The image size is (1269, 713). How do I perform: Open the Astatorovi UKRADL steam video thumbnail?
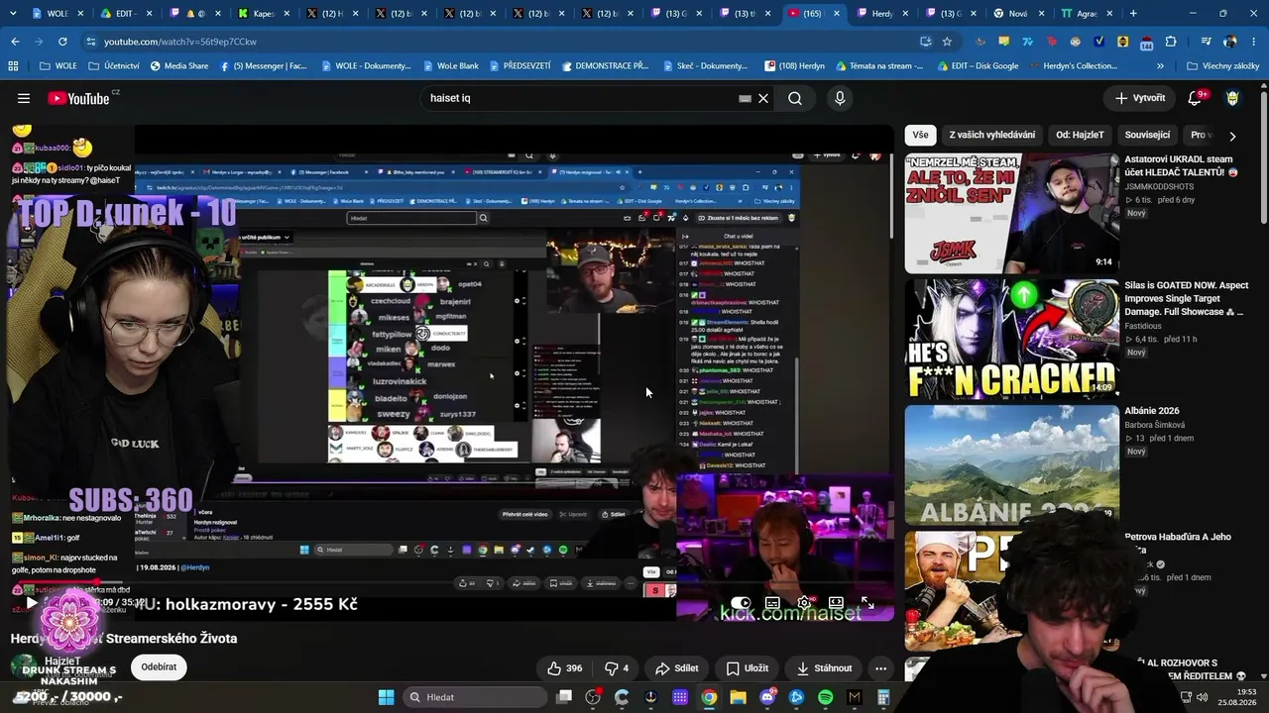tap(1011, 213)
